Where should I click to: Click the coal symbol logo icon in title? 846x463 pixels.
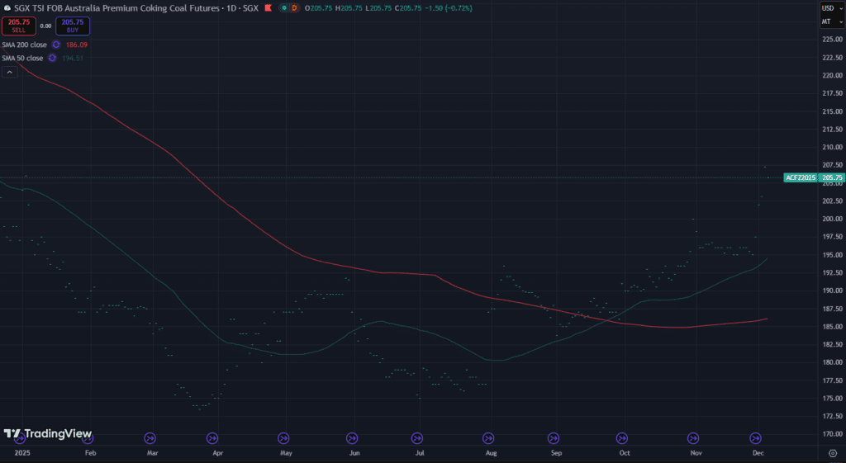(x=7, y=7)
